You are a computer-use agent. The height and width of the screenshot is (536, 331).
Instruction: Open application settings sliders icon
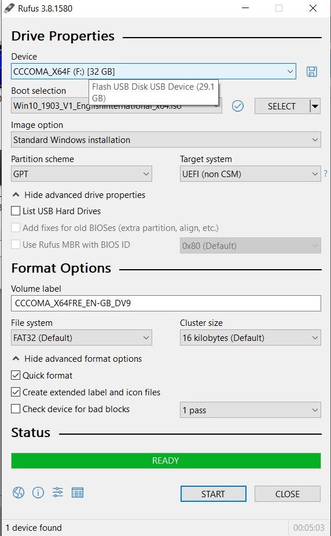click(x=58, y=493)
